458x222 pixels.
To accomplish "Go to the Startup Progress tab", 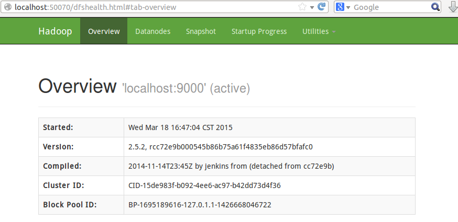I will coord(259,31).
